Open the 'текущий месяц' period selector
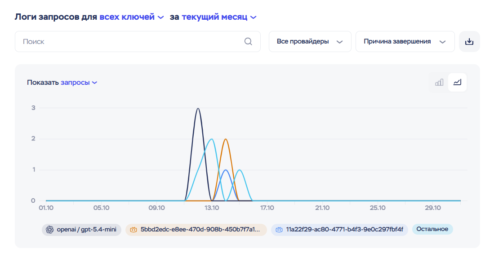Viewport: 494px width, 253px height. [219, 17]
